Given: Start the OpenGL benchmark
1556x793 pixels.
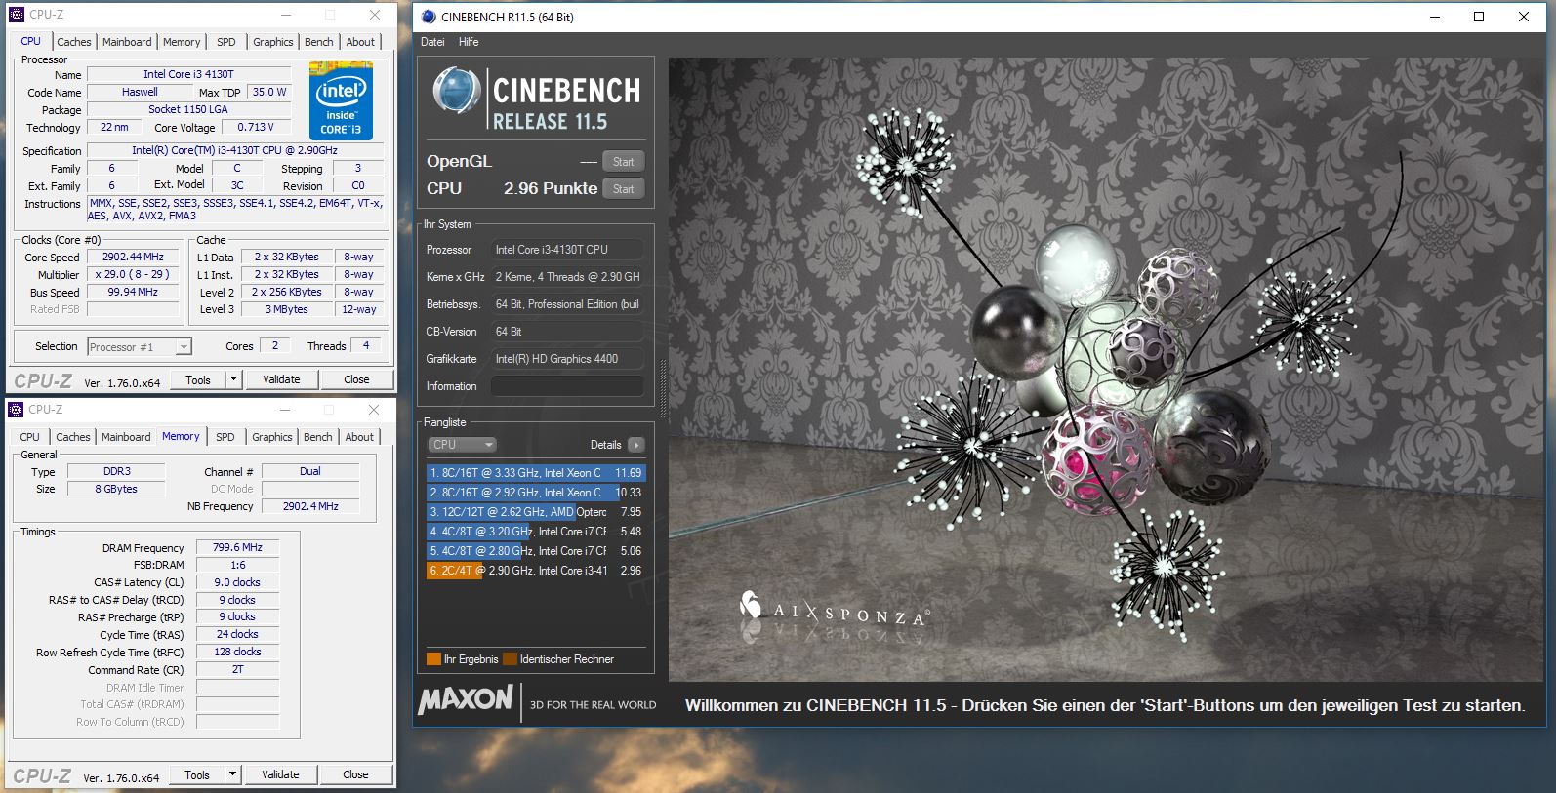Looking at the screenshot, I should point(623,162).
